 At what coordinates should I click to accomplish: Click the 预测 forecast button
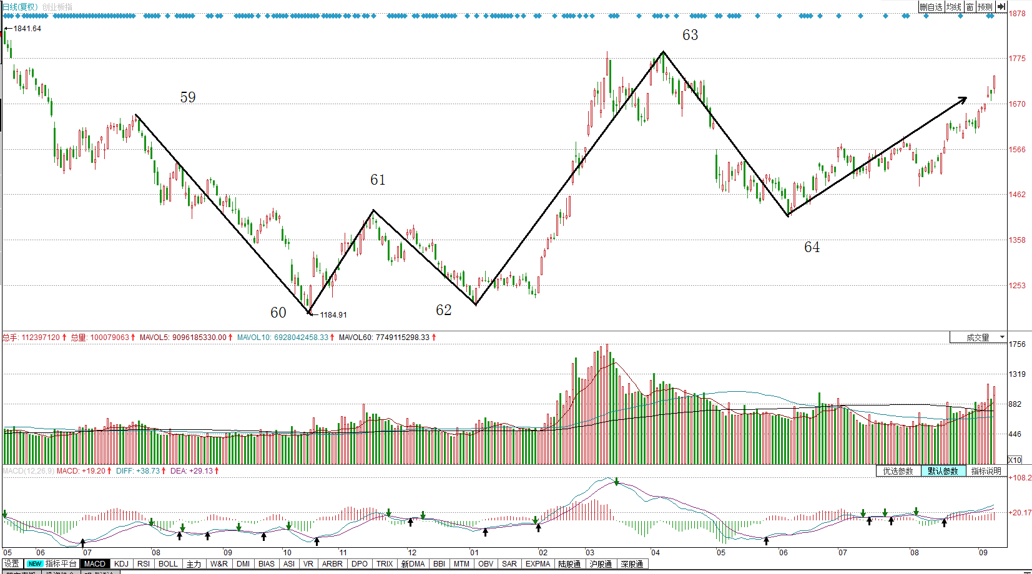(985, 6)
